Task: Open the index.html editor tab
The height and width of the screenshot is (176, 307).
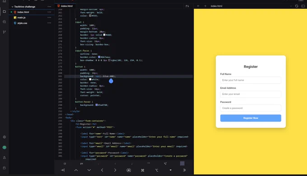Action: [65, 6]
